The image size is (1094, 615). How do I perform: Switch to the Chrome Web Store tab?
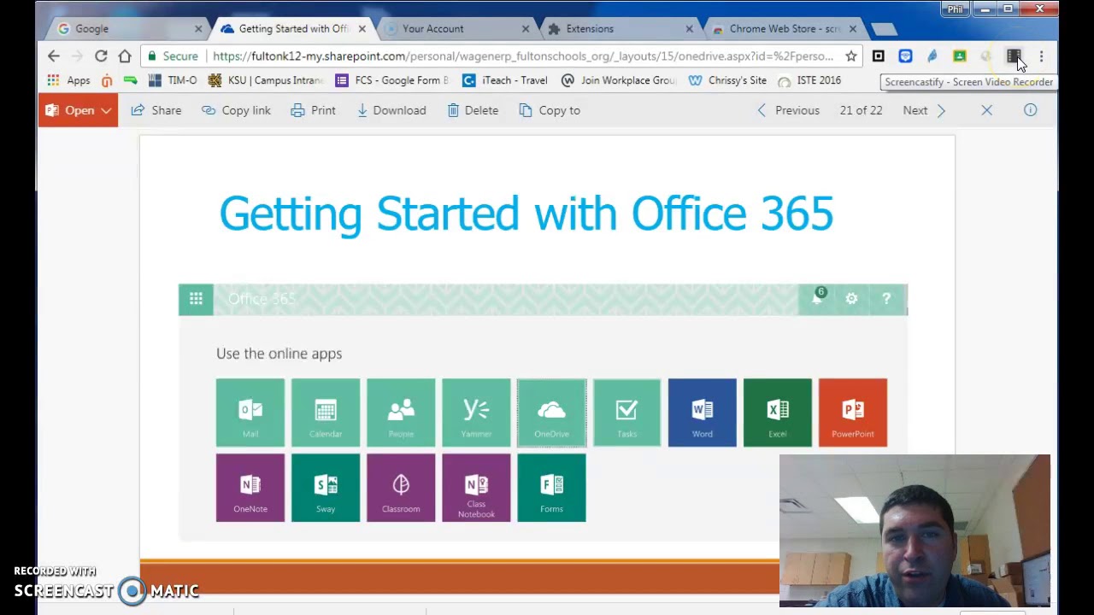[781, 29]
